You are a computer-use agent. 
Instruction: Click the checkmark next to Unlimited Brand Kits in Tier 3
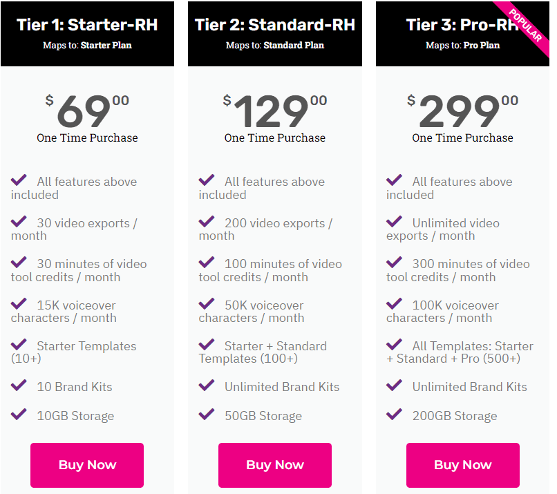(x=394, y=385)
